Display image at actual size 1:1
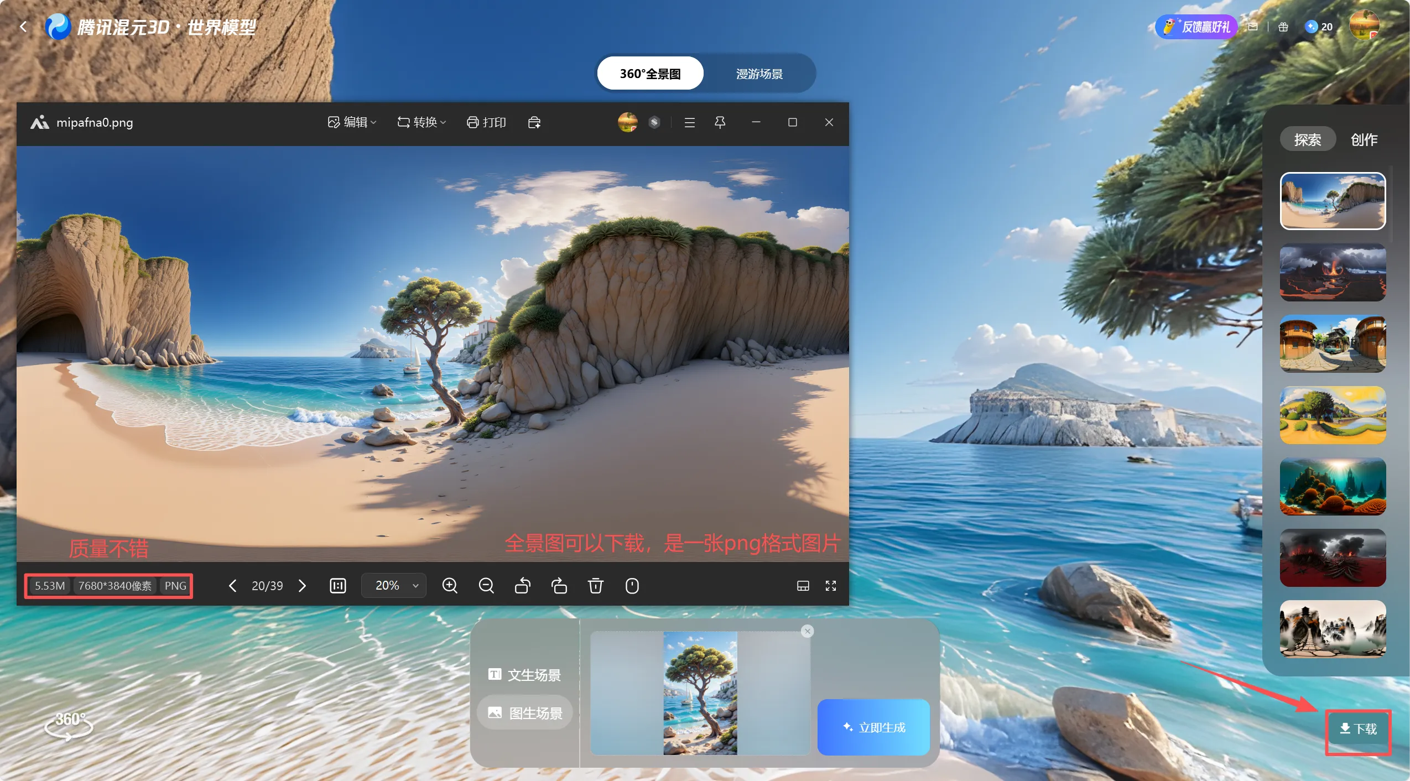 pyautogui.click(x=337, y=585)
